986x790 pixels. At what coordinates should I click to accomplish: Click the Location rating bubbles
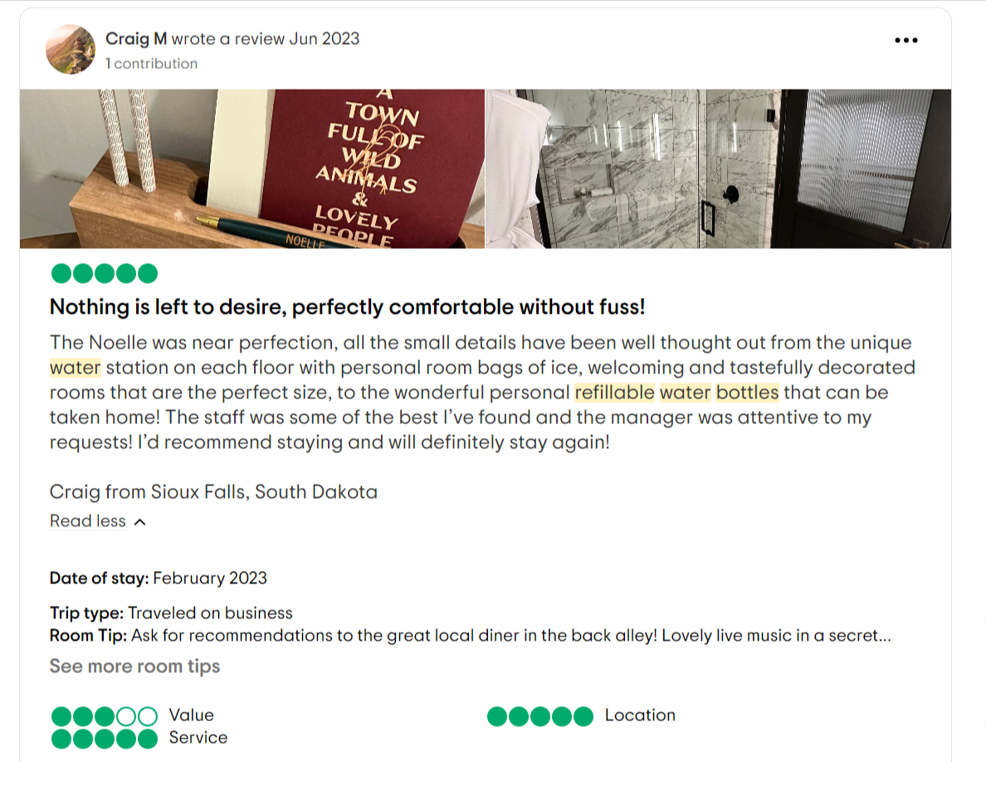[x=540, y=714]
